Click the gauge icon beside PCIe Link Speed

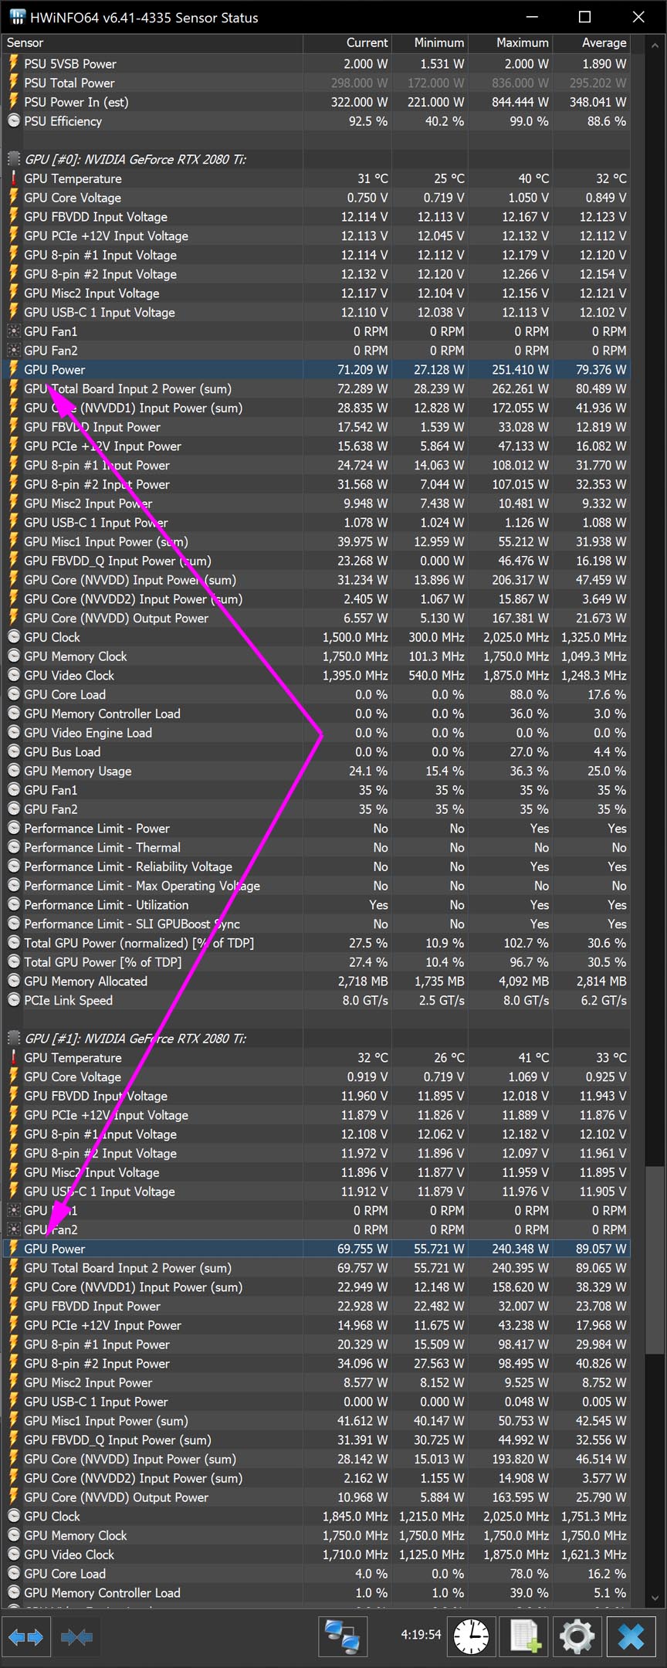(x=13, y=1000)
